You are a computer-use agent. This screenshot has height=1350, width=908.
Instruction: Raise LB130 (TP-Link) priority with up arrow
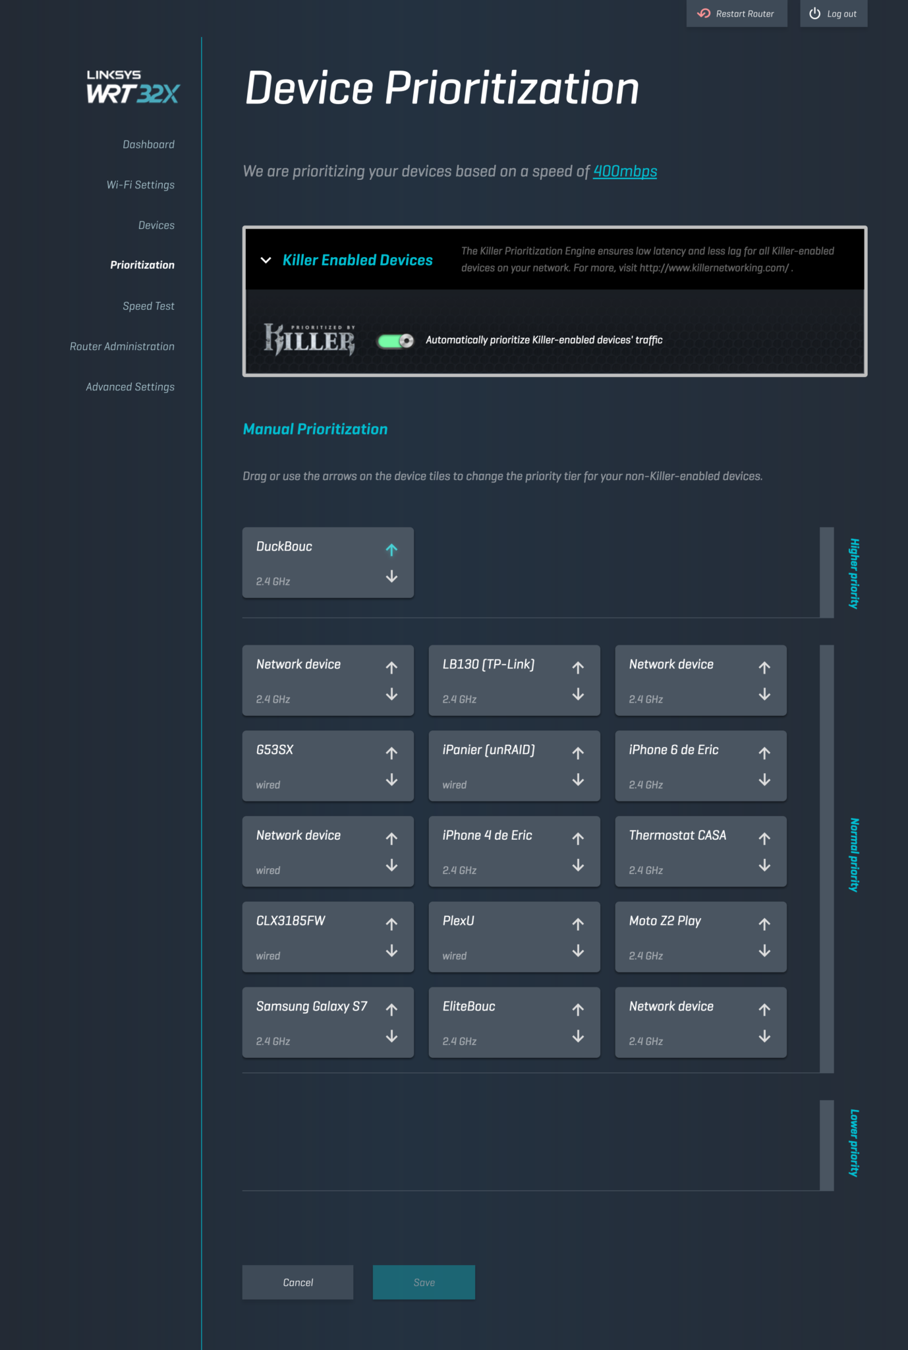[x=578, y=668]
